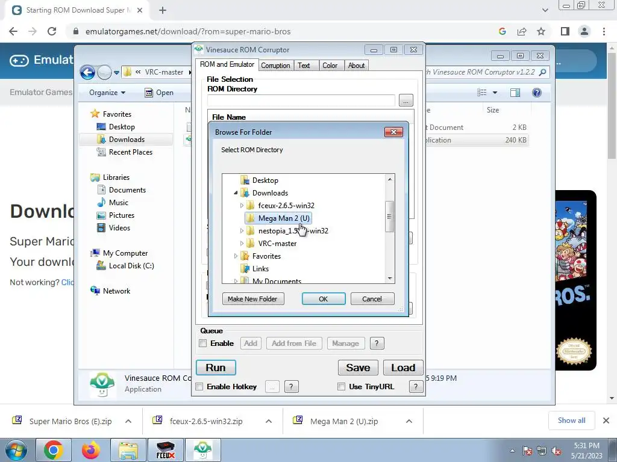617x462 pixels.
Task: Toggle Enable Hotkey checkbox
Action: coord(199,387)
